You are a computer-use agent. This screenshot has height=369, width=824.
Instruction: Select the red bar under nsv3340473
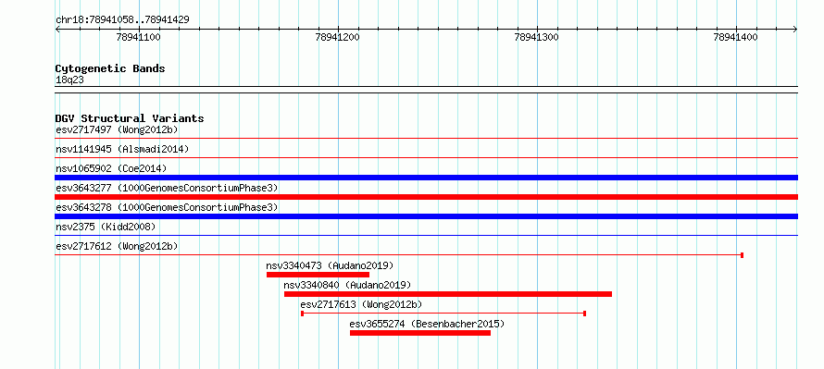[x=318, y=275]
